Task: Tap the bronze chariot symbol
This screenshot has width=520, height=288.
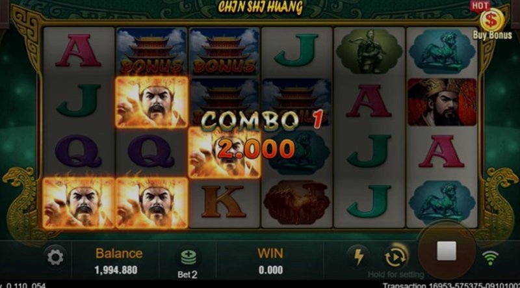Action: click(x=296, y=202)
